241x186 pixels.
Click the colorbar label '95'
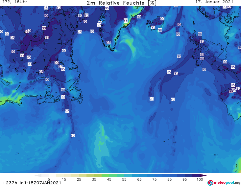tap(184, 179)
